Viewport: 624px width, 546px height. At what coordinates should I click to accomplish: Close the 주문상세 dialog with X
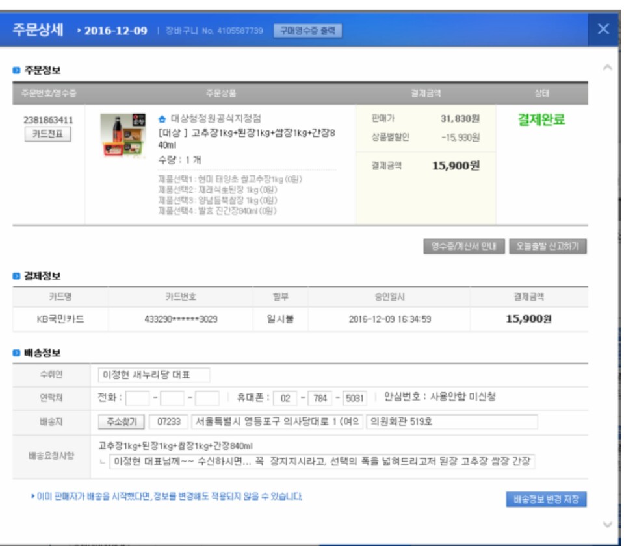coord(603,29)
